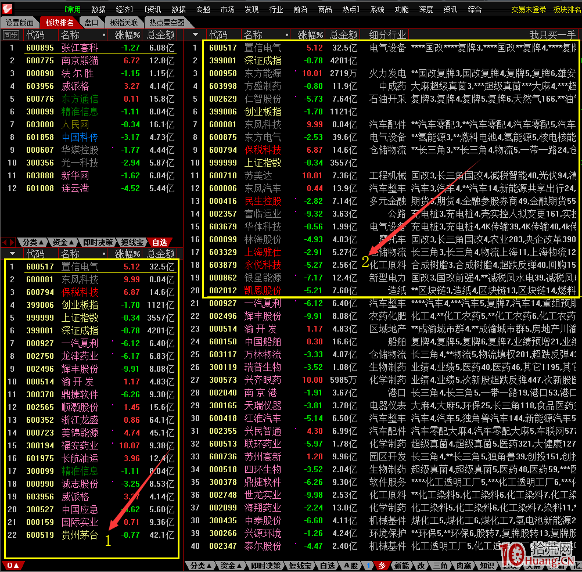Open the 商品 menu
Screen dimensions: 582x572
[x=325, y=9]
